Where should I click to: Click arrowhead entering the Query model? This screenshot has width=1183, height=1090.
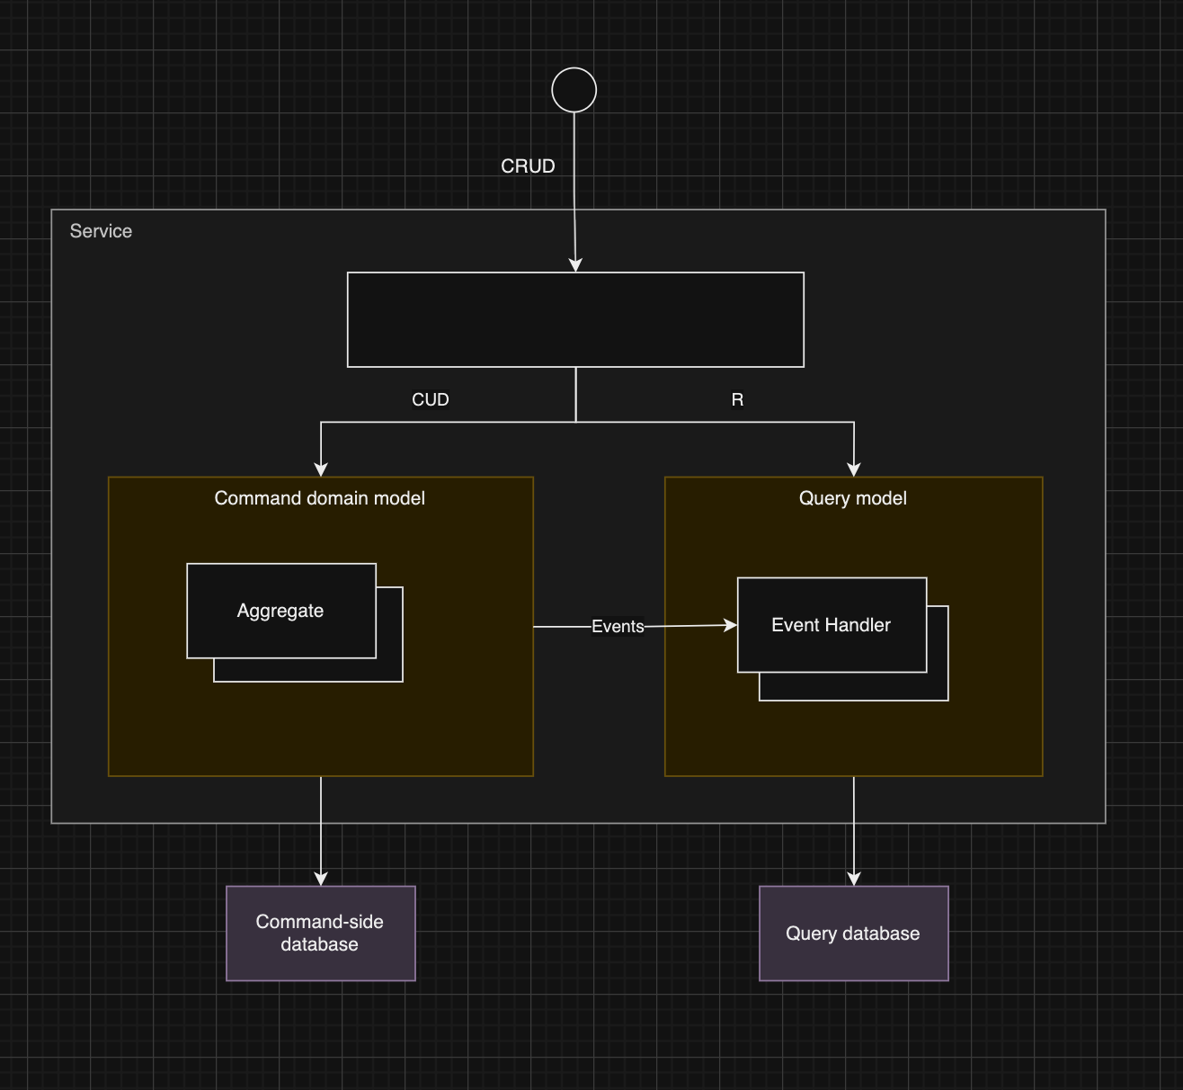(x=854, y=469)
